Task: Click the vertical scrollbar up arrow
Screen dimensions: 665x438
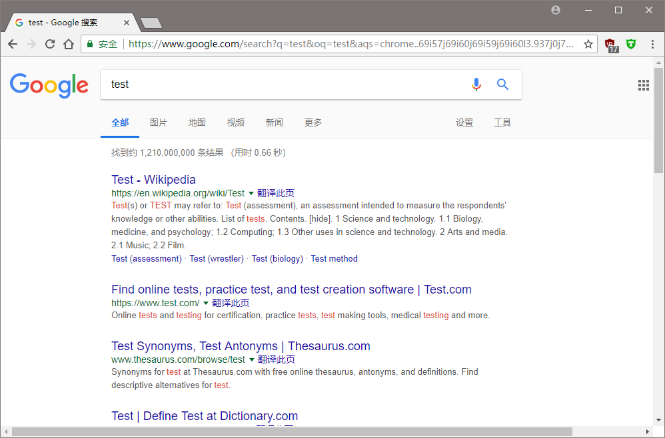Action: (658, 63)
